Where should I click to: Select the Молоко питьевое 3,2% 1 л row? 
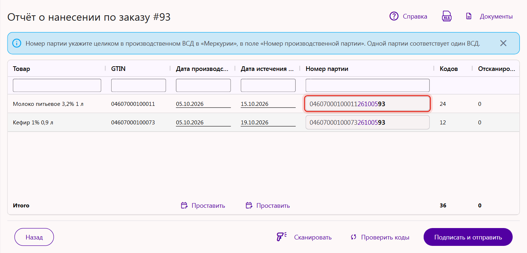point(263,104)
